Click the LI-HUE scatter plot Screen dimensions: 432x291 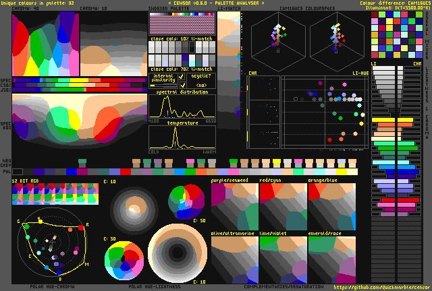point(325,112)
